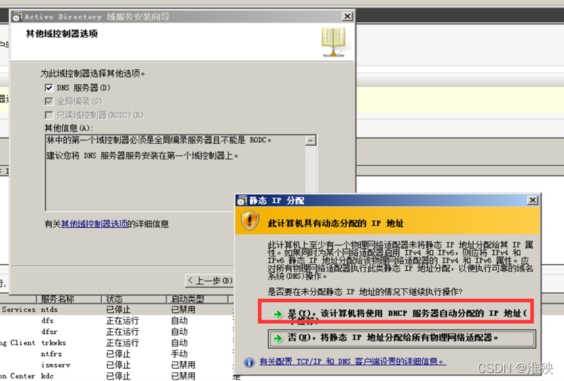This screenshot has height=381, width=564.
Task: Click the scroll-up arrow in 其他信息 box
Action: click(311, 140)
